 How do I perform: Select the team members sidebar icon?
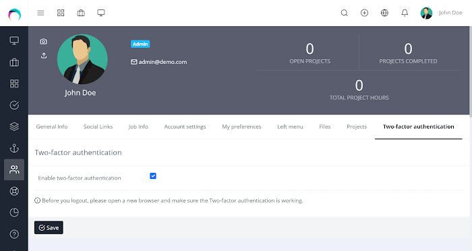14,170
